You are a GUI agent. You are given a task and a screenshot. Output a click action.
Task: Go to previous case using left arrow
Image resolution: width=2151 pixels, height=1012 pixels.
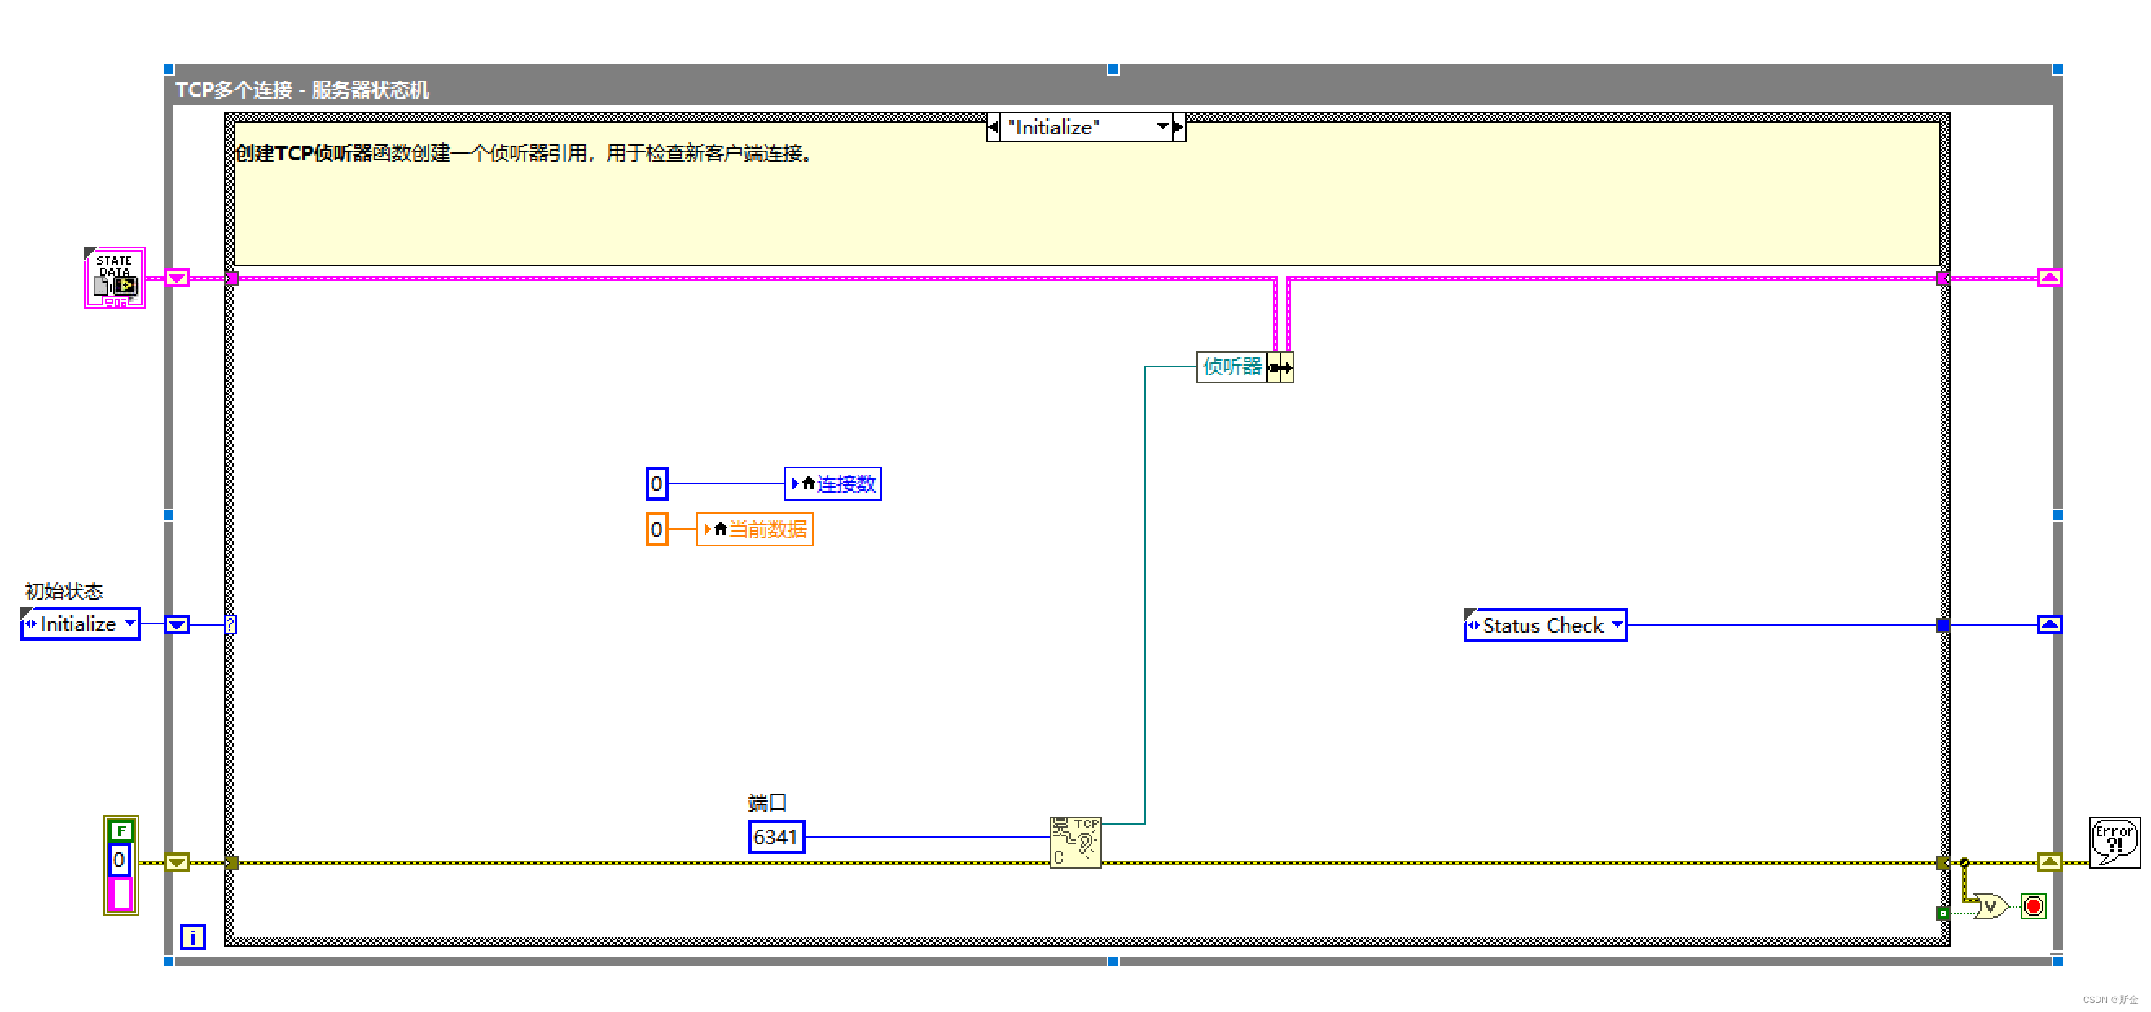(993, 127)
